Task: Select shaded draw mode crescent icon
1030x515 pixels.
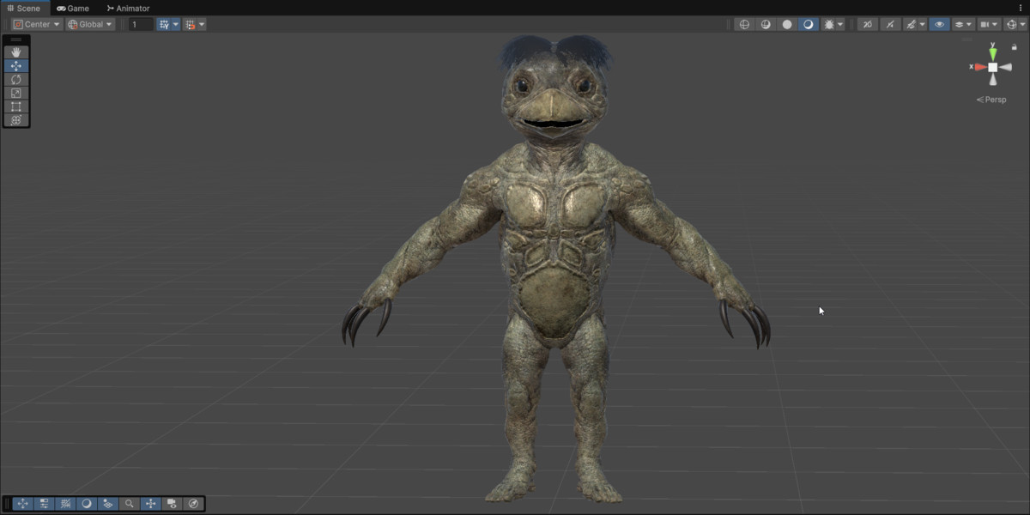Action: [808, 24]
